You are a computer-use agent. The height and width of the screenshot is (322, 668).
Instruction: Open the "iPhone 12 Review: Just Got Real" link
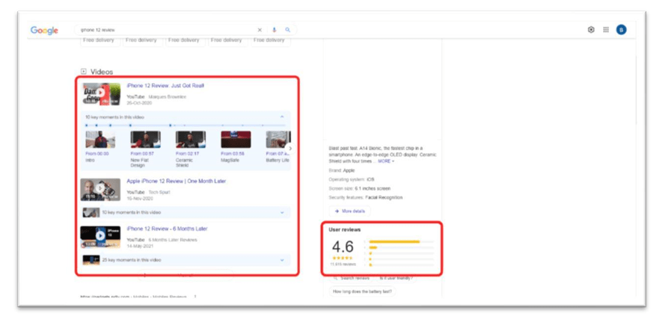click(x=165, y=85)
